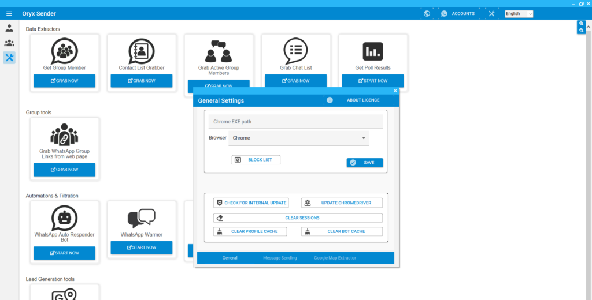Click GRAB NOW under Grab Chat List
Viewport: 592px width, 300px height.
[x=295, y=81]
